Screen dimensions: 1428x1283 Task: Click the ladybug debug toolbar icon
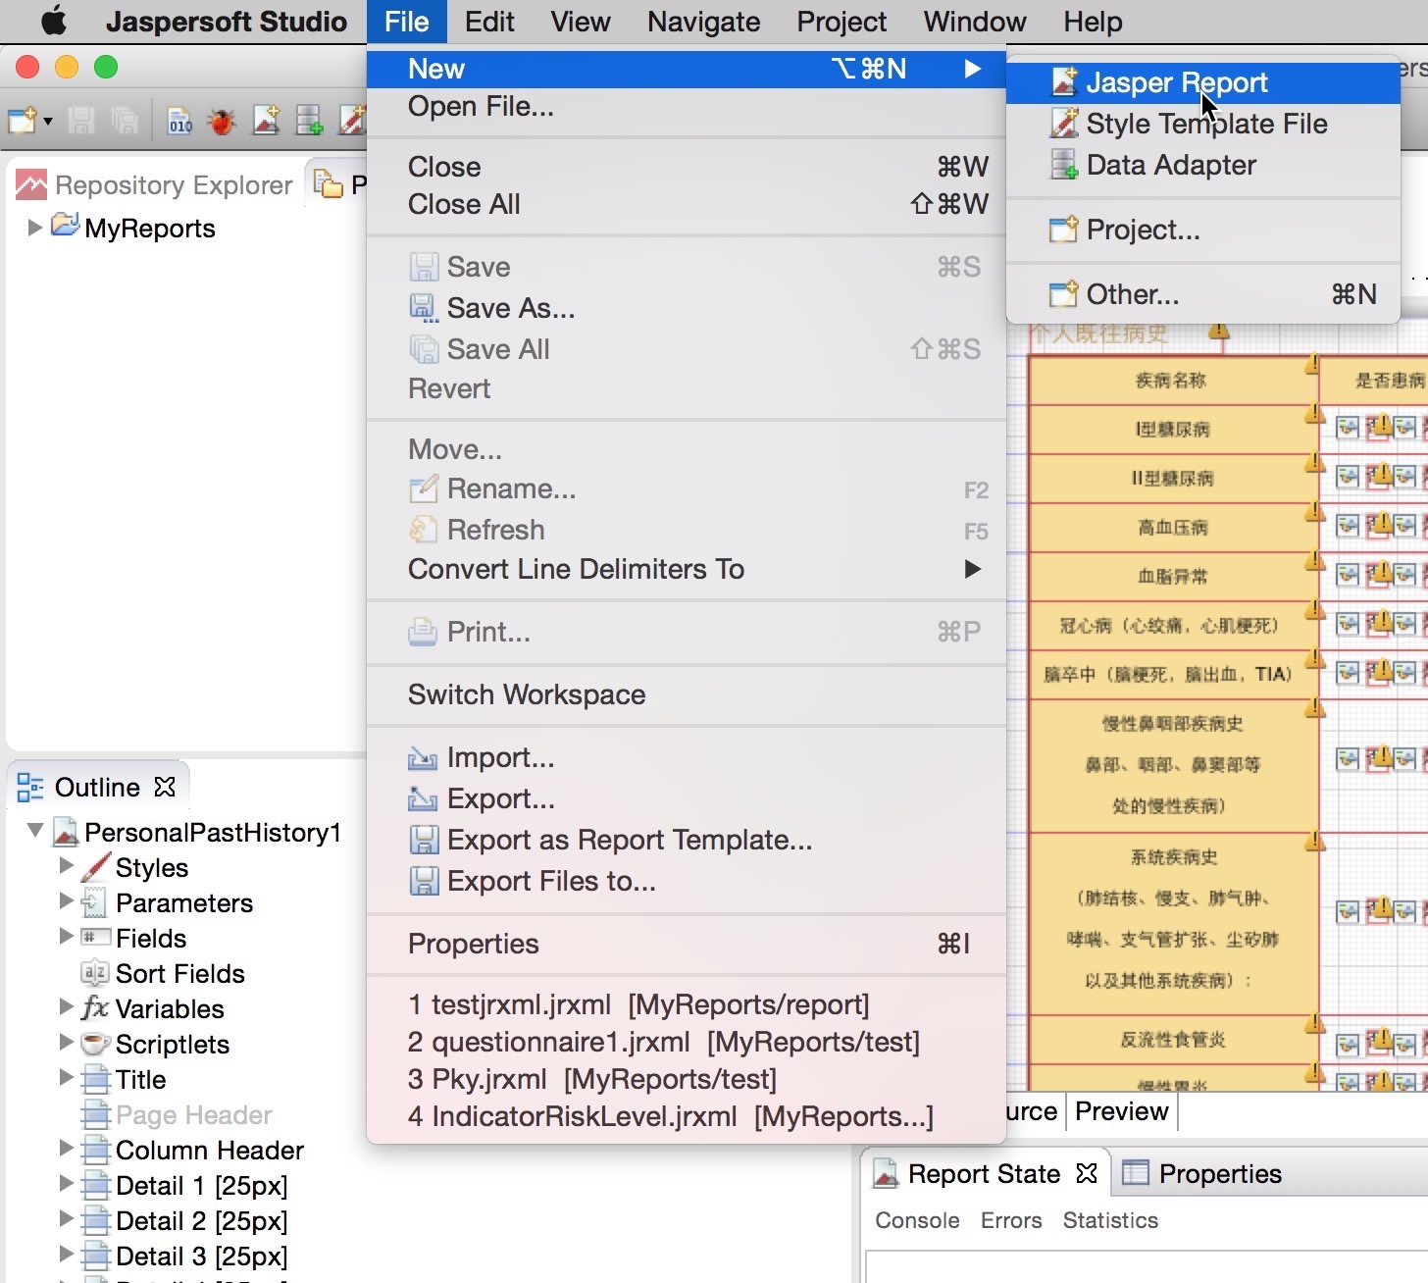pyautogui.click(x=222, y=121)
